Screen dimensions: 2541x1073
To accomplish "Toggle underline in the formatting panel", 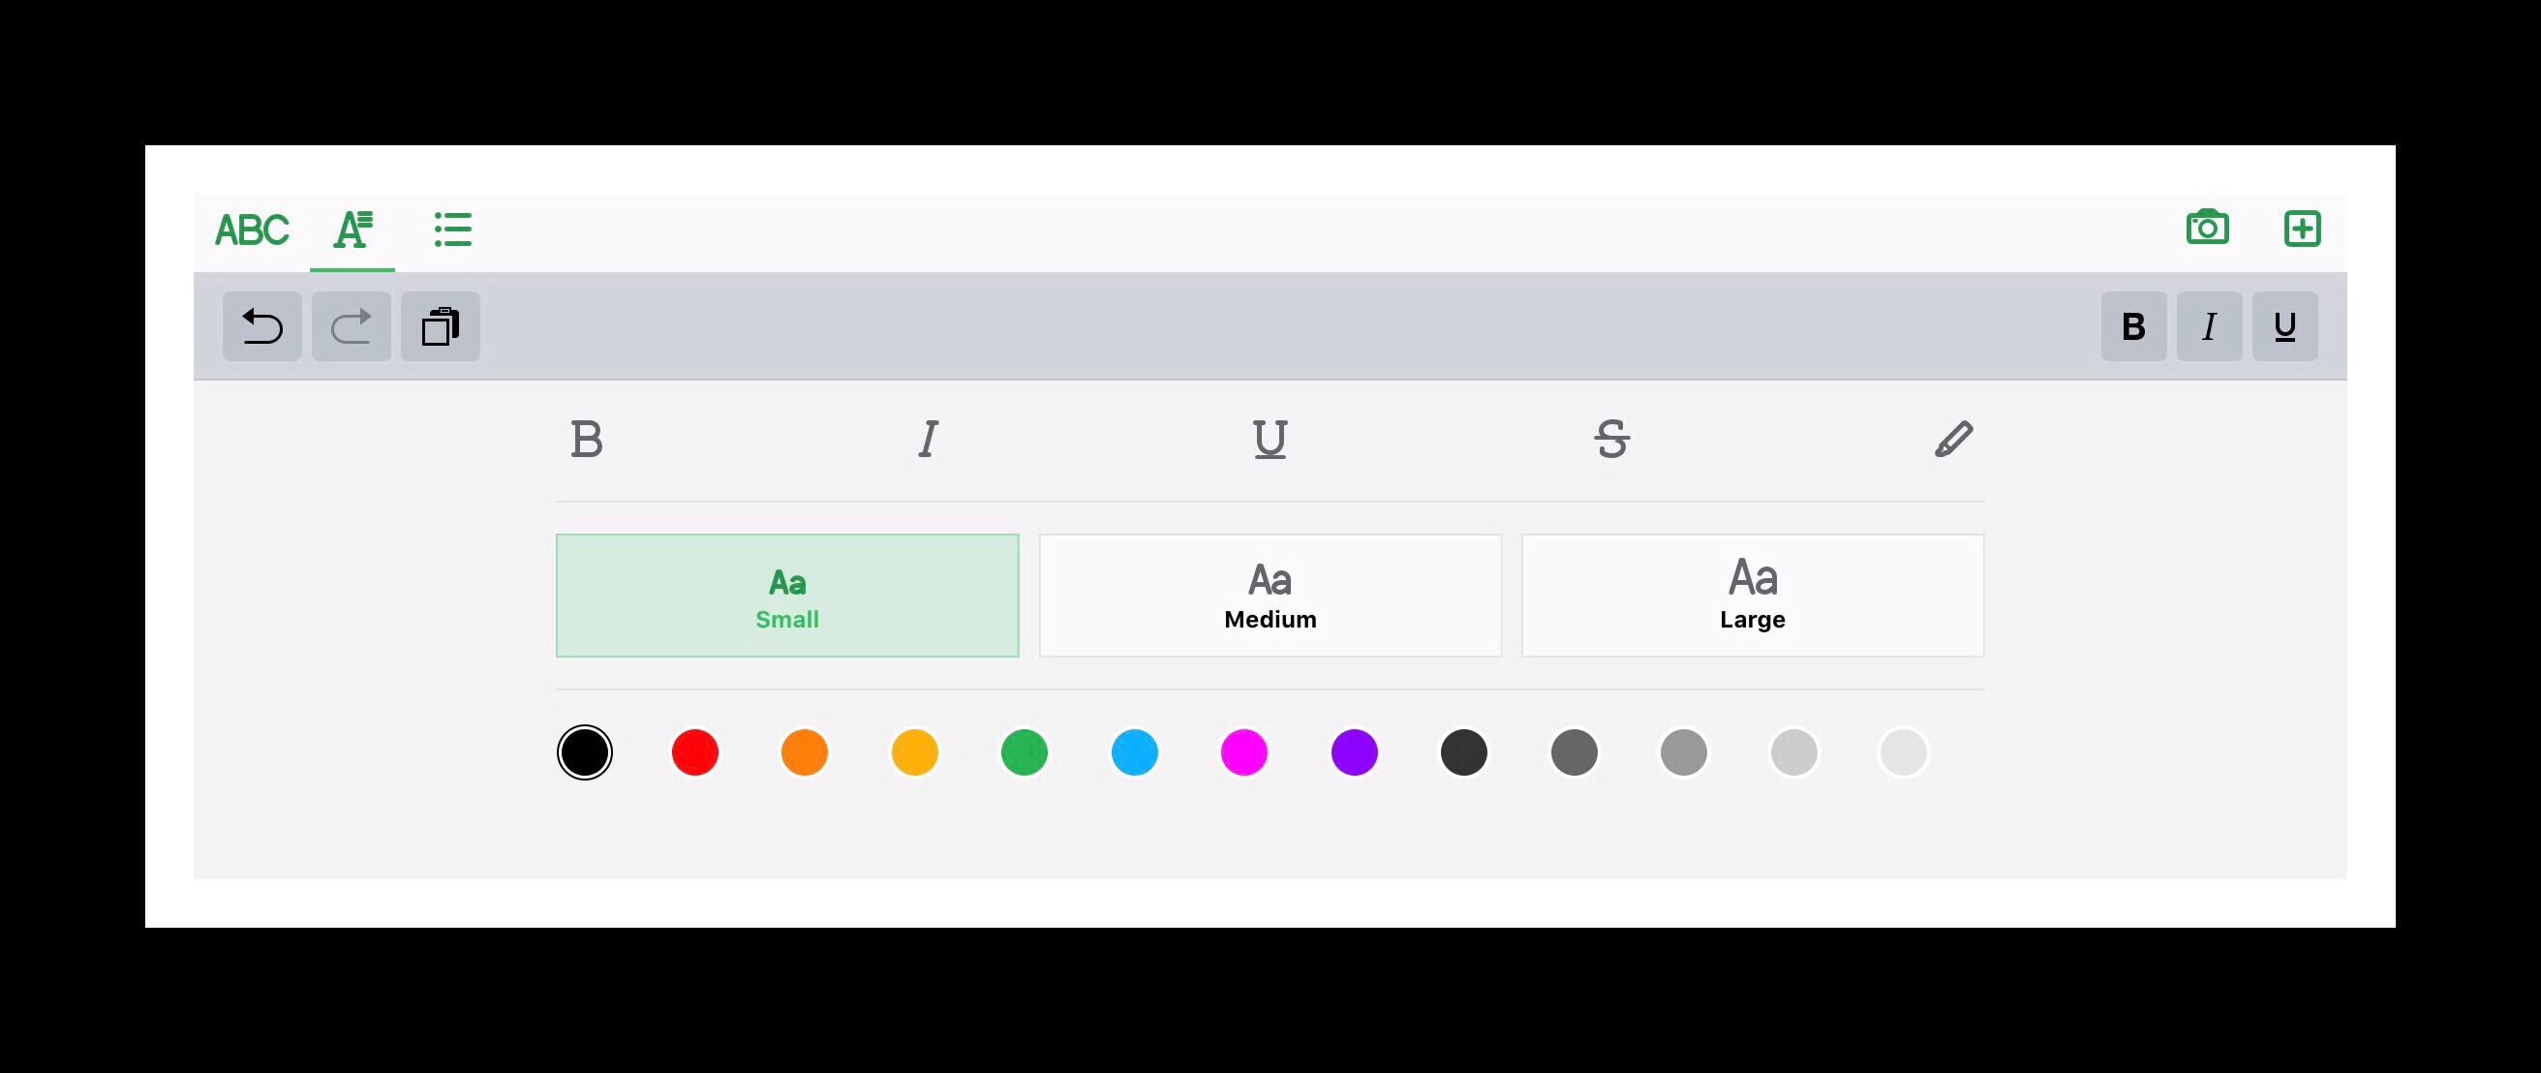I will (x=1270, y=439).
